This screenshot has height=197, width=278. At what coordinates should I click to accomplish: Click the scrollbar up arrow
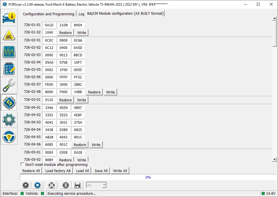274,18
